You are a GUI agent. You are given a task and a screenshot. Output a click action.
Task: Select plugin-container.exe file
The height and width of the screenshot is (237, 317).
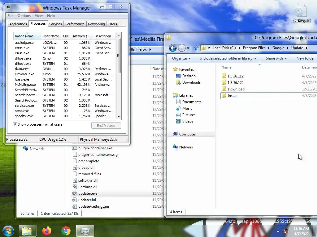click(95, 148)
